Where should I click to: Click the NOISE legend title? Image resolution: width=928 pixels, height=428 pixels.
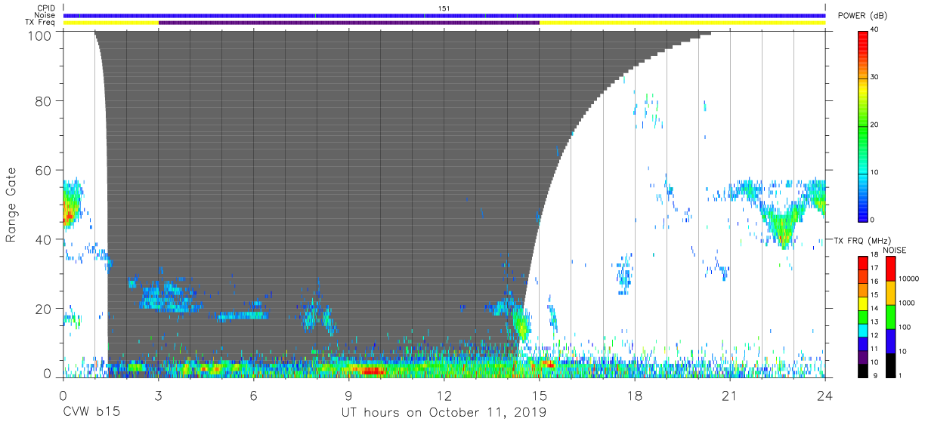point(894,250)
